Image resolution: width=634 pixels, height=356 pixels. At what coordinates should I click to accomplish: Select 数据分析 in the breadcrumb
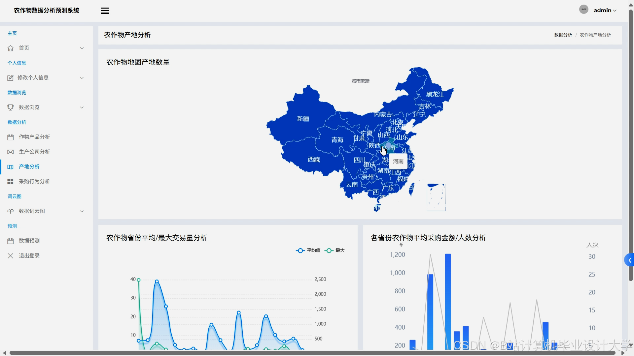563,35
